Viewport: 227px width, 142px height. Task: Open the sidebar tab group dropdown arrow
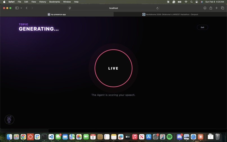click(x=21, y=8)
